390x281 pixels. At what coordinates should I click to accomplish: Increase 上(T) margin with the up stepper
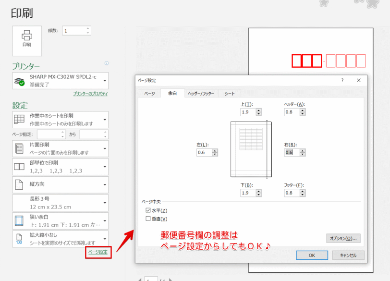(x=258, y=110)
